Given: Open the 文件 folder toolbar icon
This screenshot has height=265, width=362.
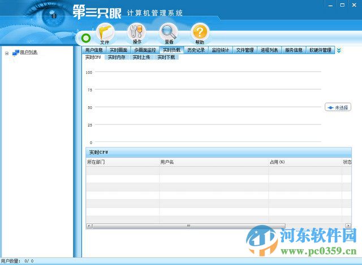Looking at the screenshot, I should click(106, 34).
